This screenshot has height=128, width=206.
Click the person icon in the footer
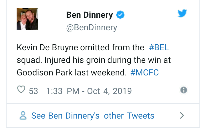23,115
